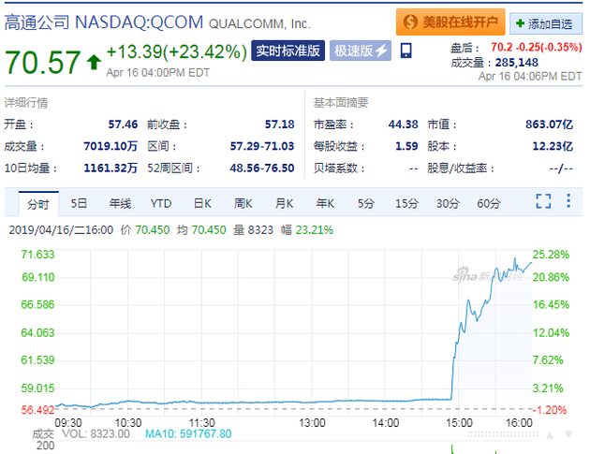
Task: Select the 年线 chart tab
Action: coord(120,204)
